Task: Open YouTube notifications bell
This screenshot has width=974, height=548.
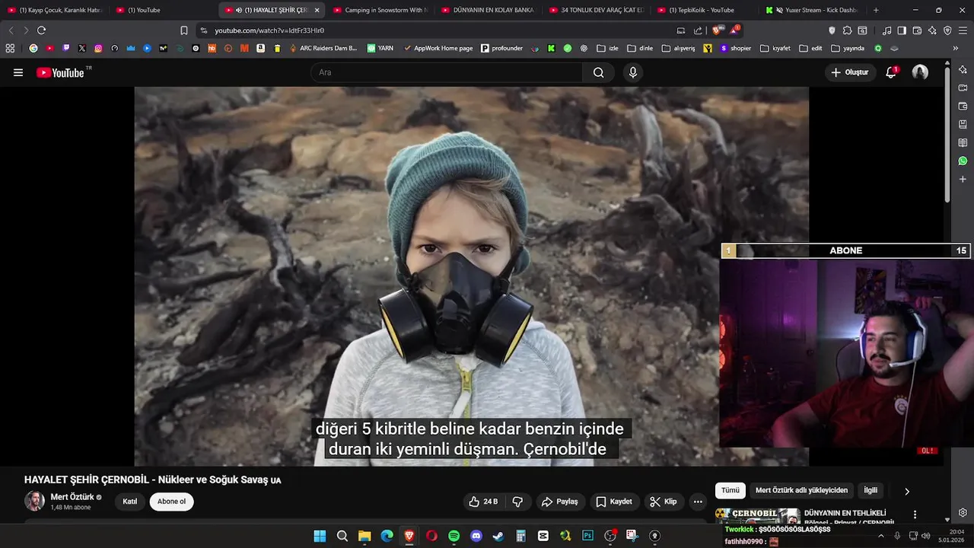Action: [891, 72]
